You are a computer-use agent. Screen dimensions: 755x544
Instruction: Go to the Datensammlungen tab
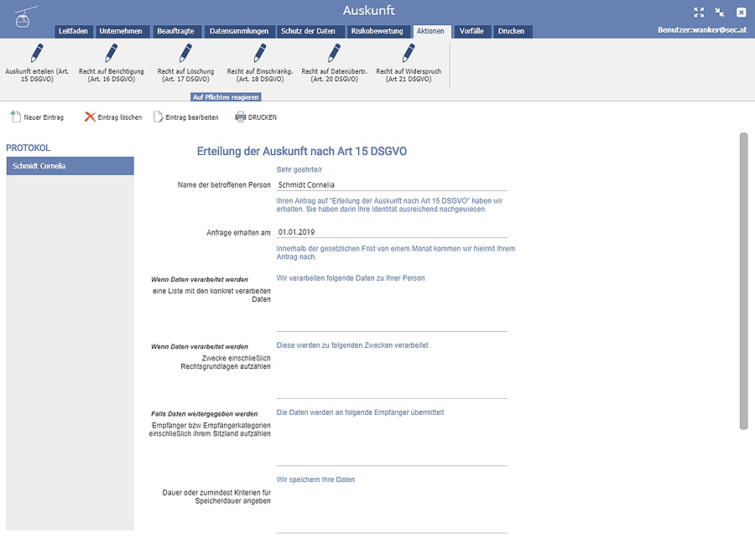pos(238,32)
